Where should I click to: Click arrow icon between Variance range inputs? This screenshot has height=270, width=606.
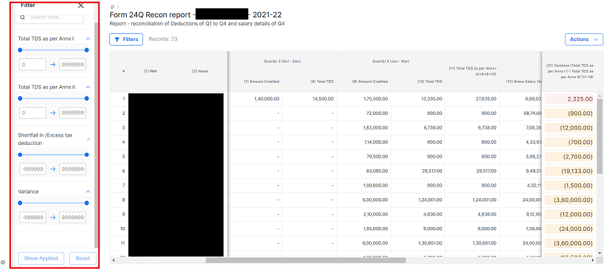point(52,217)
